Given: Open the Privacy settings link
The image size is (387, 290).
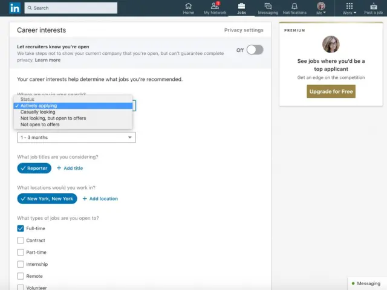Looking at the screenshot, I should [244, 30].
